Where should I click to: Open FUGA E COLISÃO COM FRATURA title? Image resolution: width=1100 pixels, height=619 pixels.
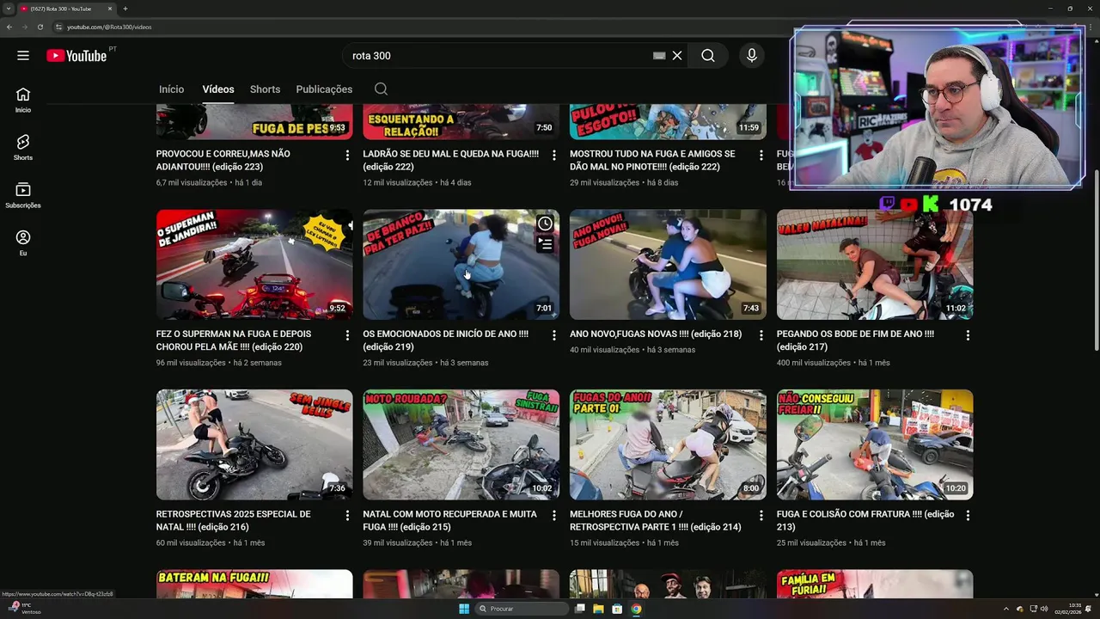tap(865, 520)
